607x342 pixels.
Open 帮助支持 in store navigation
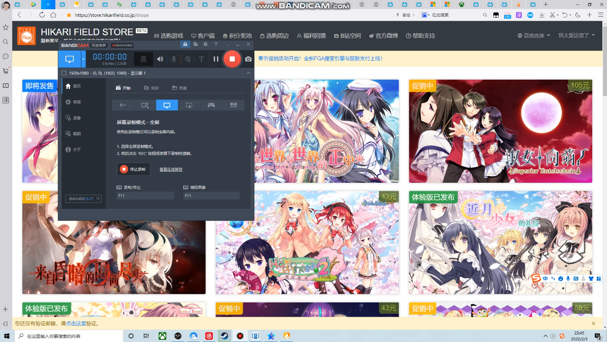420,36
